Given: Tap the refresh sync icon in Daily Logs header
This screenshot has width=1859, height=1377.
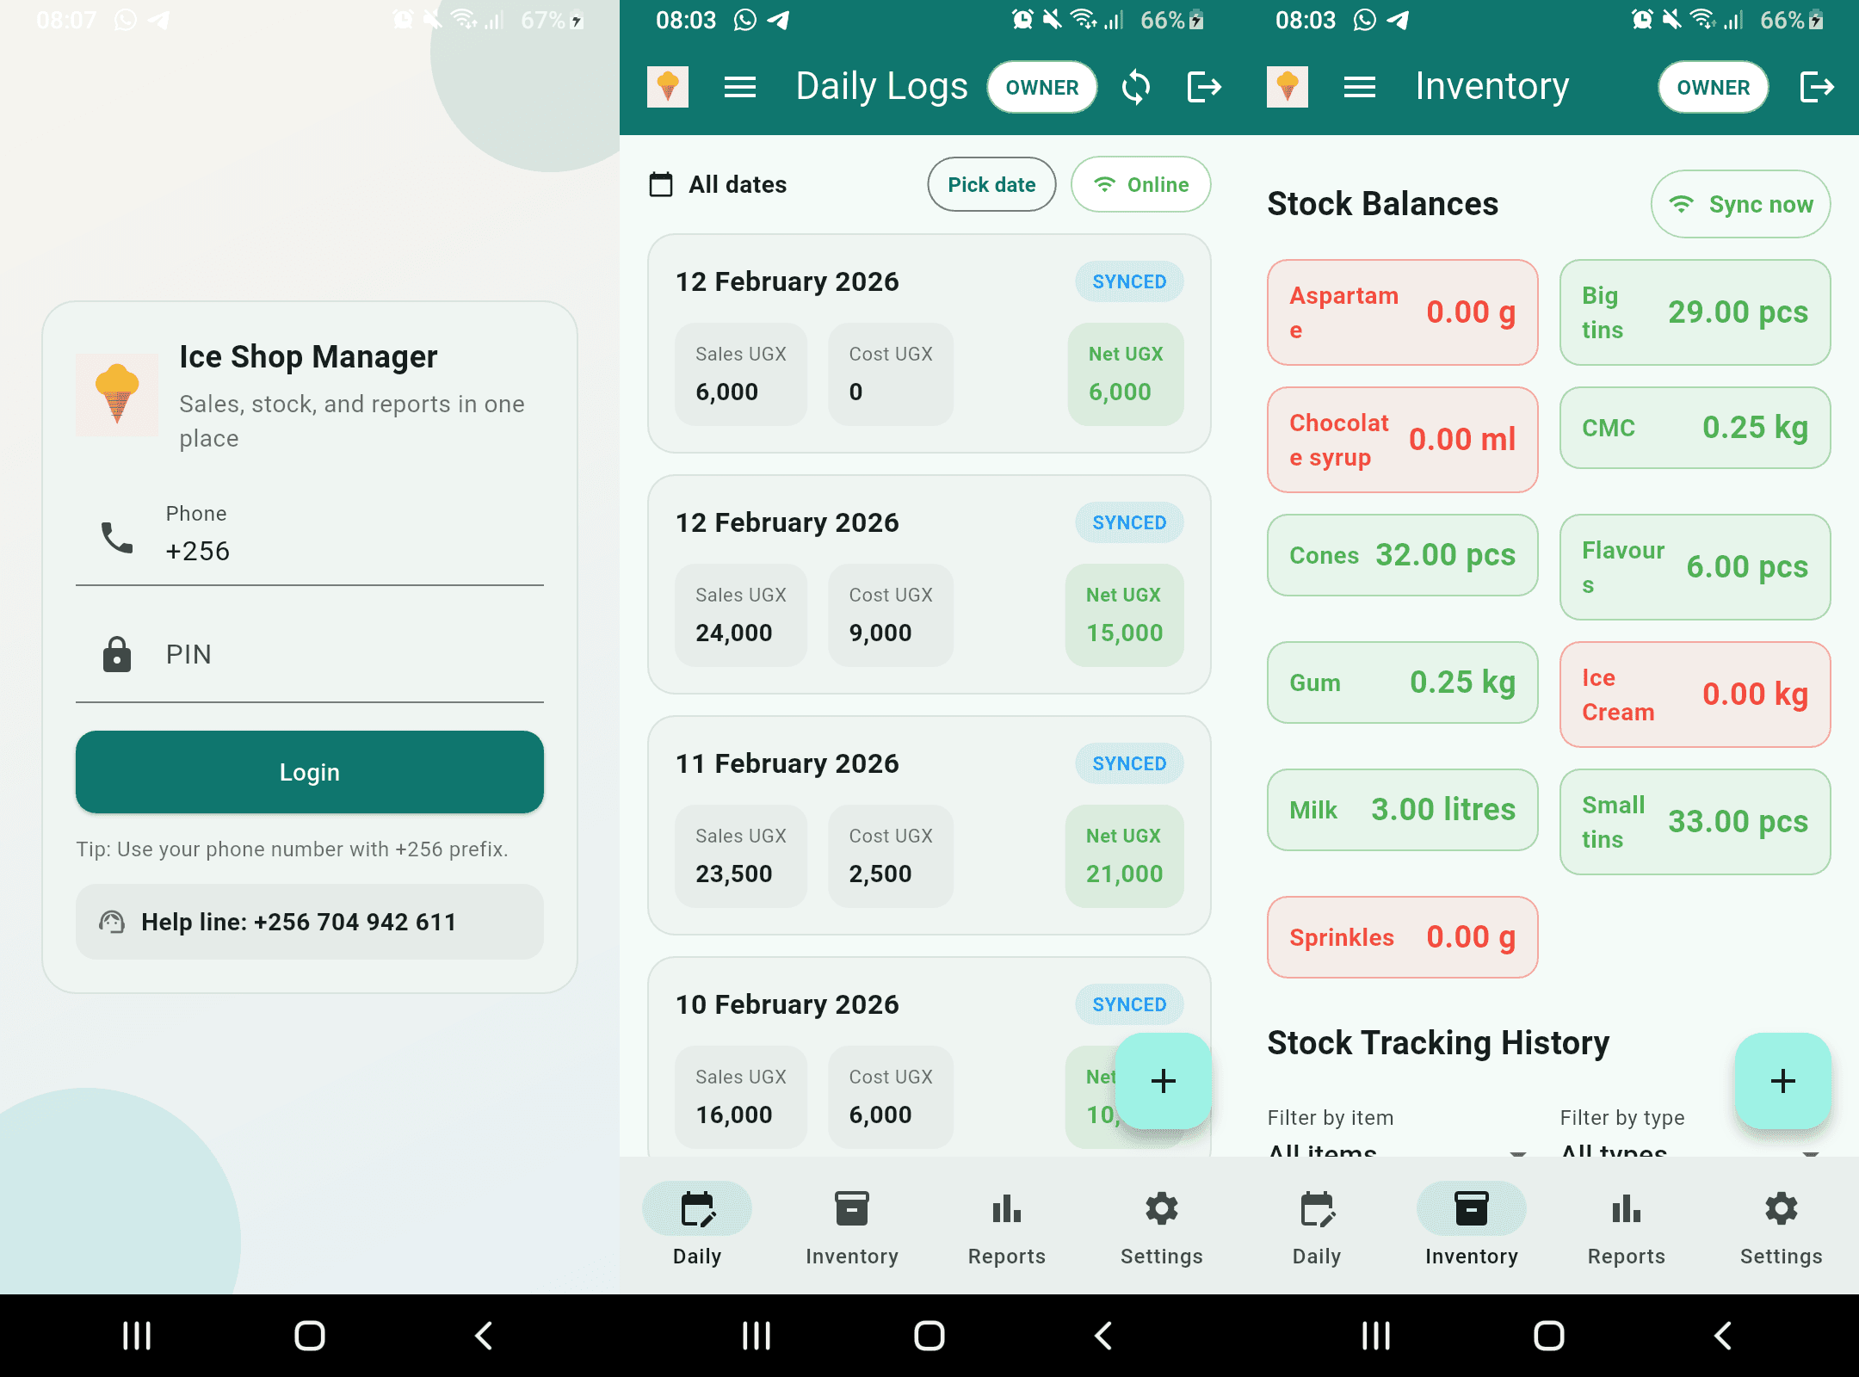Looking at the screenshot, I should (1136, 86).
